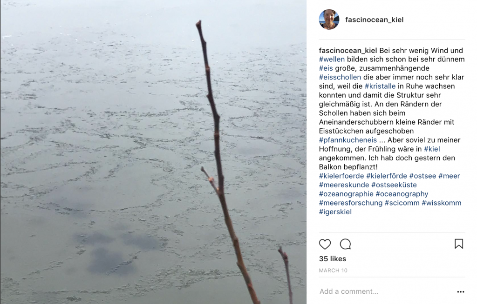The image size is (477, 304).
Task: Open the #kielerfoerde hashtag
Action: 341,176
